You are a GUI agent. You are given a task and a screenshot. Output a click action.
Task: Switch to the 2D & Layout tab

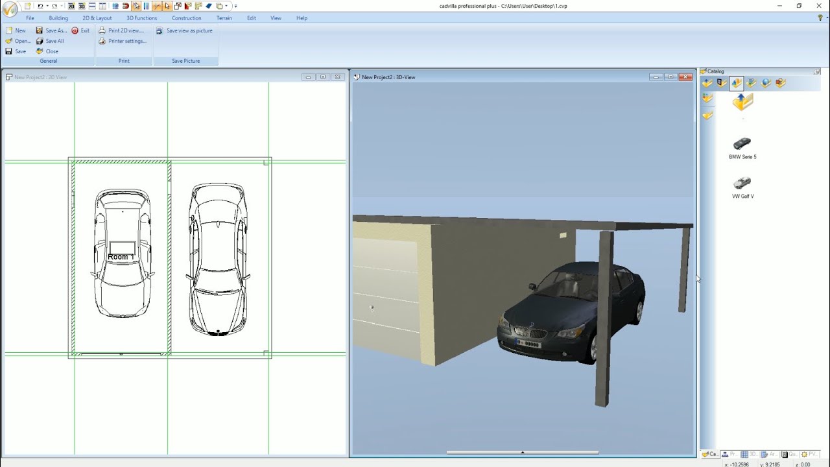pos(97,18)
